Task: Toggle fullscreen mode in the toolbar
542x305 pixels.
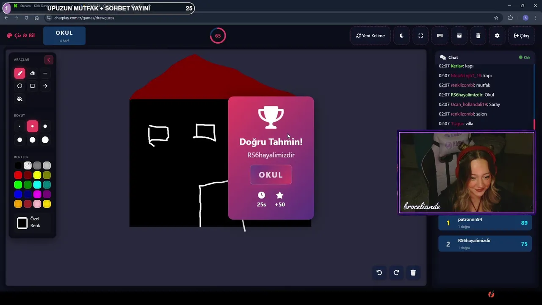Action: (x=420, y=36)
